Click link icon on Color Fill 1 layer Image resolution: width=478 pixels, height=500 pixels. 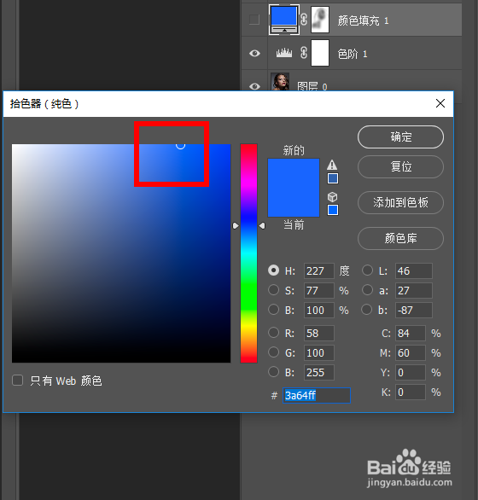(304, 20)
